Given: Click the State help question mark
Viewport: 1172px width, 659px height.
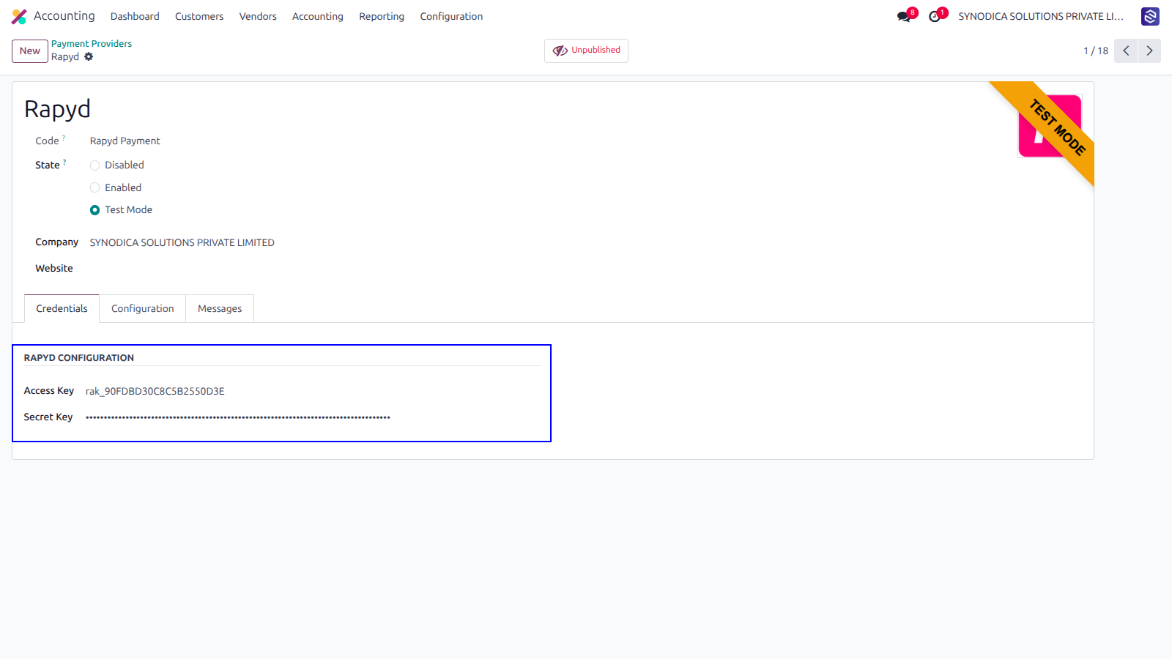Looking at the screenshot, I should [64, 162].
